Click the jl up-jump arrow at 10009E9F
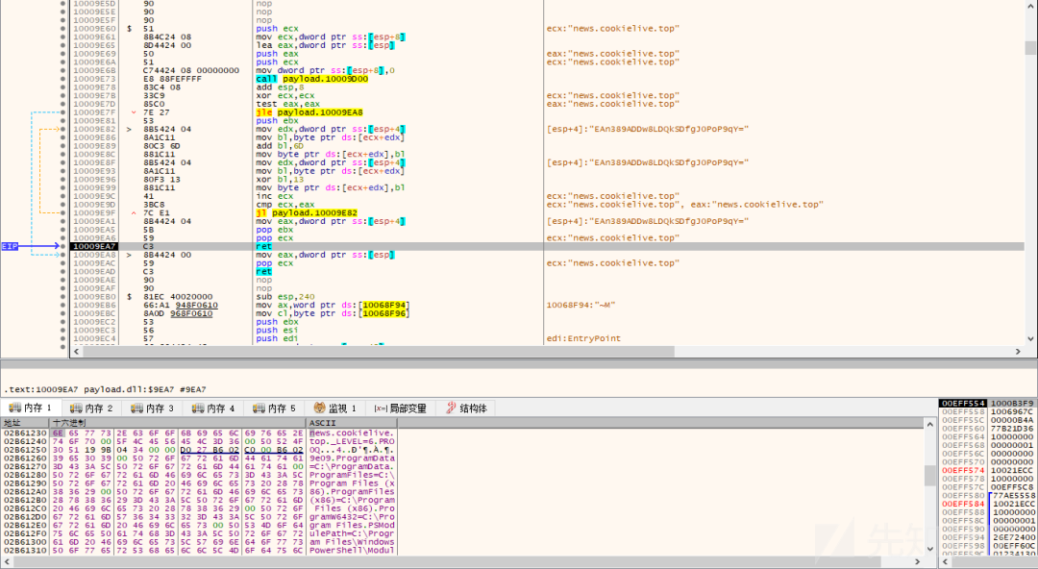 point(133,212)
